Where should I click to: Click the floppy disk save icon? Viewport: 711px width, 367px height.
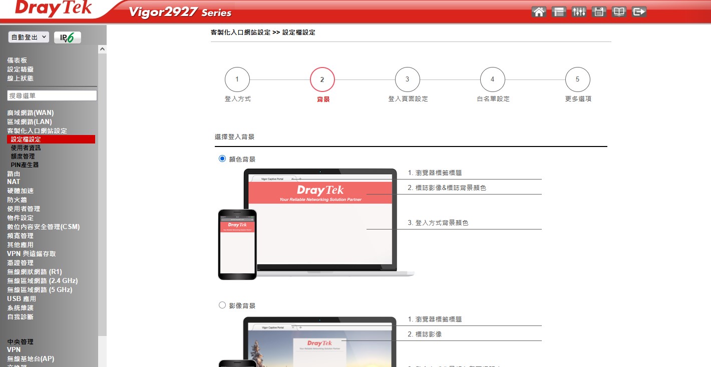(599, 12)
